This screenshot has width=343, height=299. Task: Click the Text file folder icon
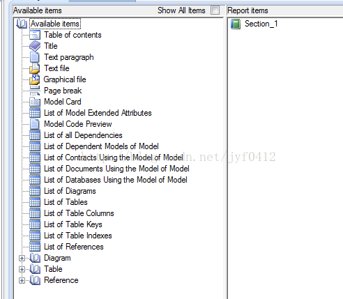click(x=35, y=68)
